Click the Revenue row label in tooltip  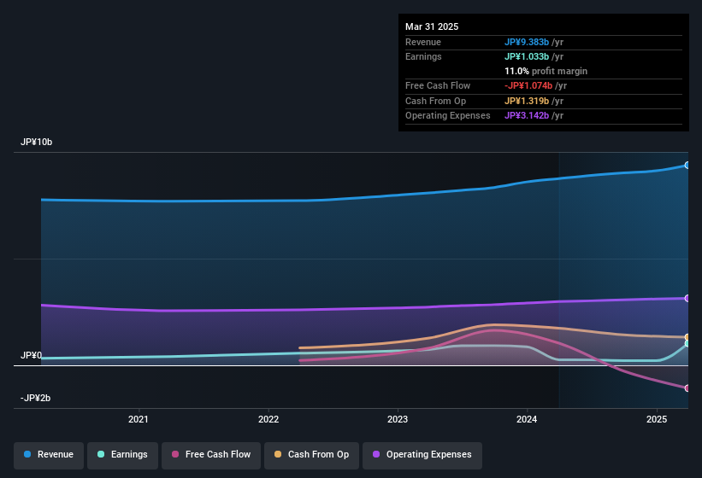(x=423, y=42)
